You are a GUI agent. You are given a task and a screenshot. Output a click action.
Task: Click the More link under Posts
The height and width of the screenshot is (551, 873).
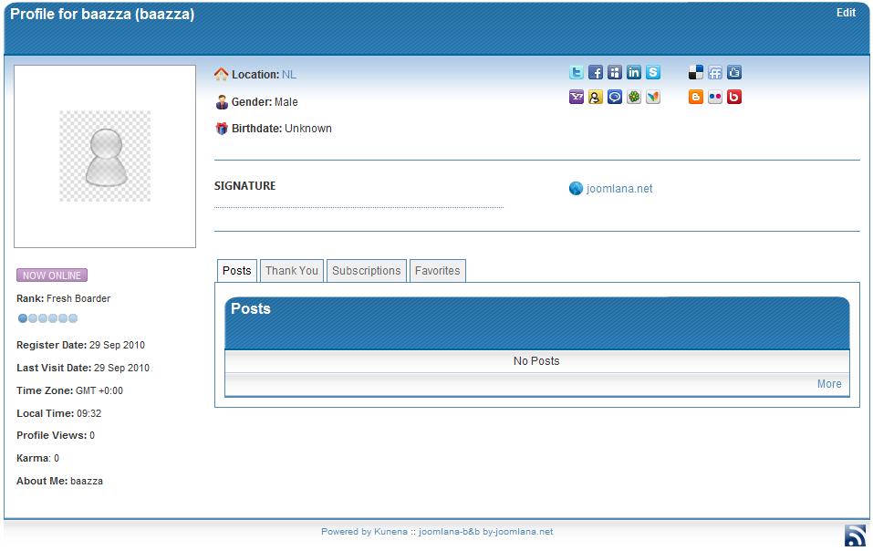(x=829, y=384)
